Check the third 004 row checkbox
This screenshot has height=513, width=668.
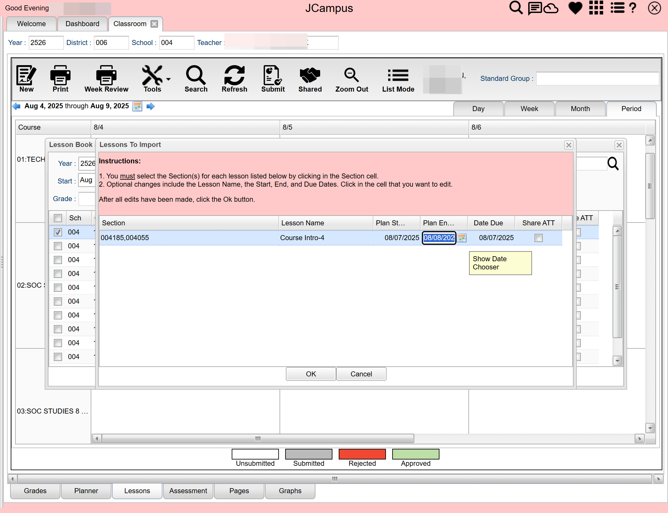tap(58, 260)
